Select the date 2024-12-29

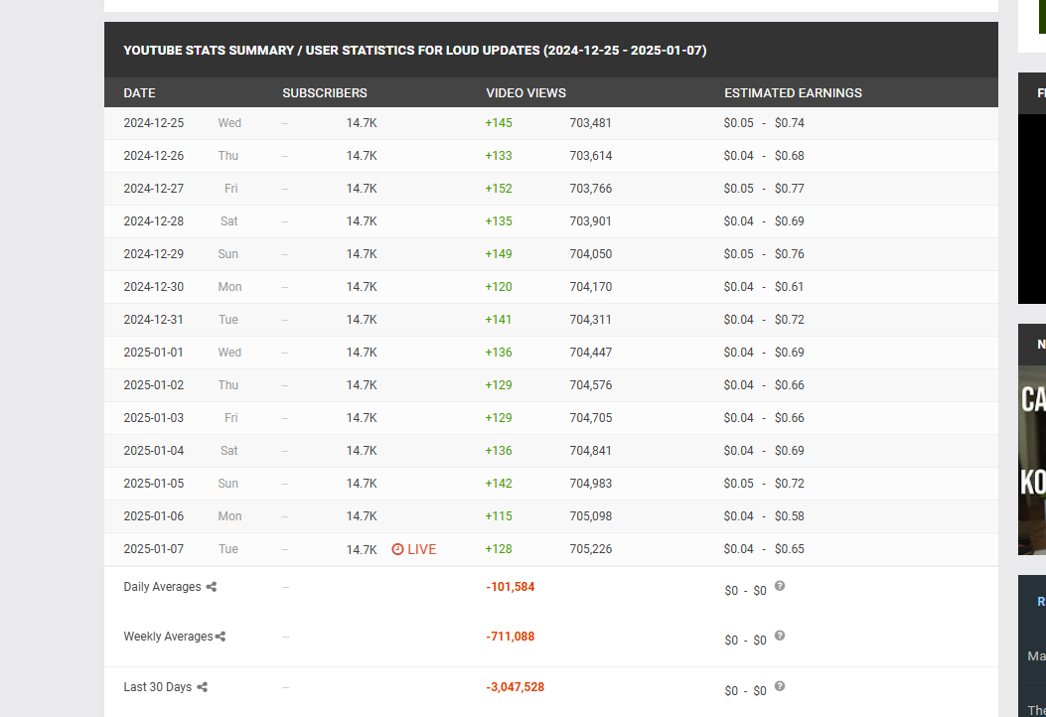153,253
